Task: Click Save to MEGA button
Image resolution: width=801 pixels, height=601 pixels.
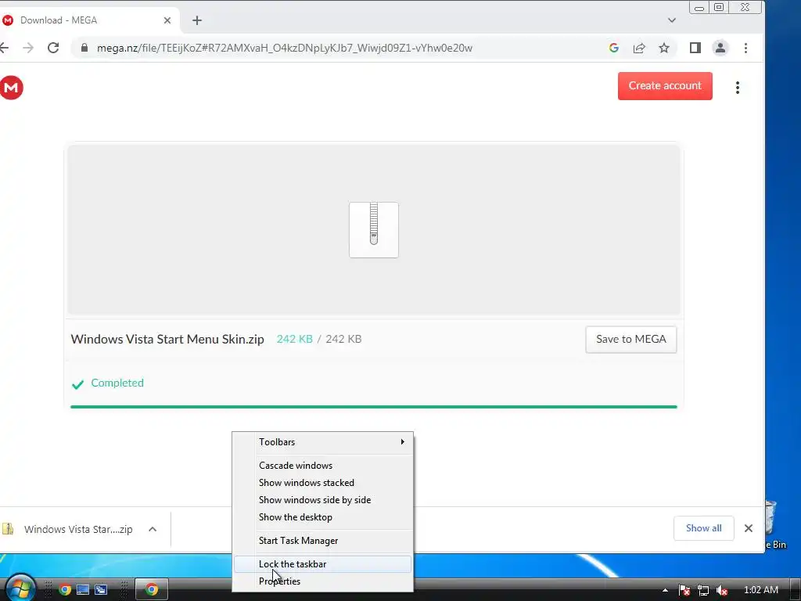Action: click(631, 340)
